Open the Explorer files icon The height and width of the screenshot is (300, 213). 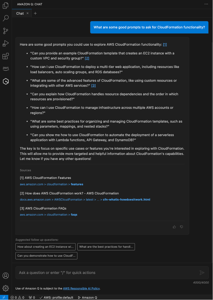point(6,5)
